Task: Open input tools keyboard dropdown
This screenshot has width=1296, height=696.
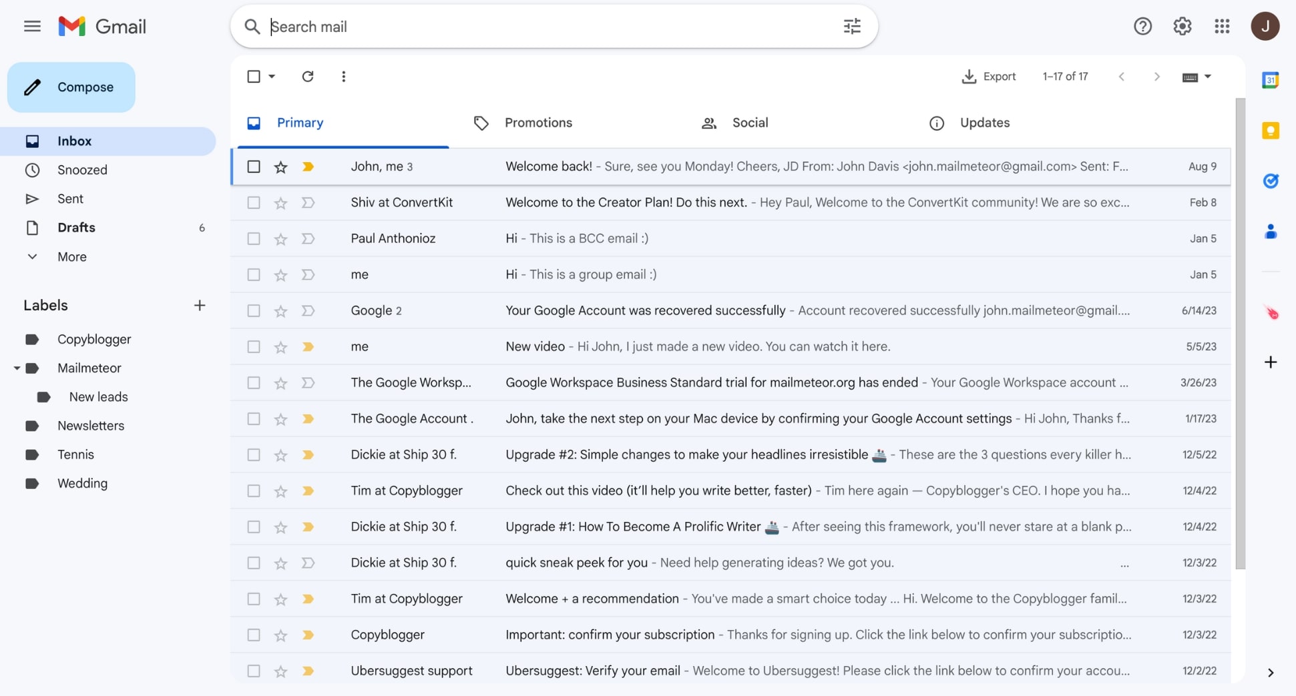Action: (1197, 77)
